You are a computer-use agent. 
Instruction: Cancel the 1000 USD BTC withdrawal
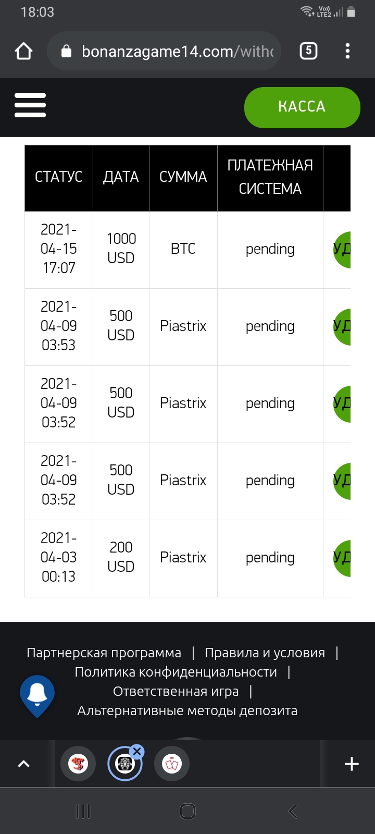coord(342,250)
